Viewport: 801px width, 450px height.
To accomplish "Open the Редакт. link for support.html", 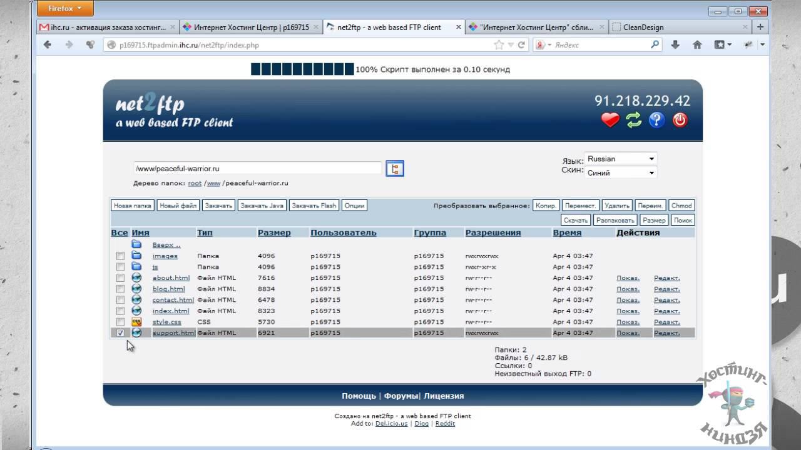I will tap(667, 333).
